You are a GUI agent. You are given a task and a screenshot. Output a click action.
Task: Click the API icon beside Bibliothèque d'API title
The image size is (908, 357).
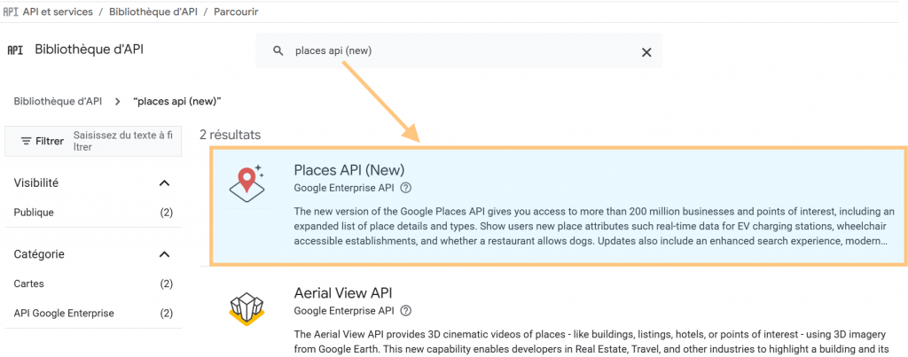tap(15, 50)
